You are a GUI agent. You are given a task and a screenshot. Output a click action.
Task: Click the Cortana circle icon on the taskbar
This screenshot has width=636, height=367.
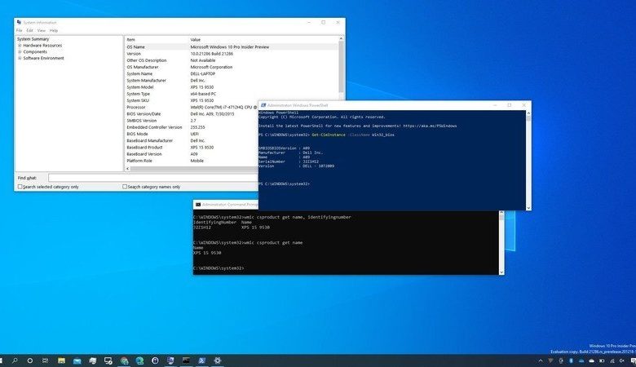(30, 360)
